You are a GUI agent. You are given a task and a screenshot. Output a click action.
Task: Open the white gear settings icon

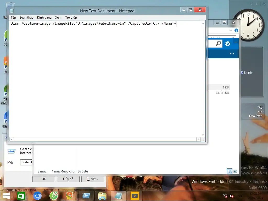[x=228, y=44]
